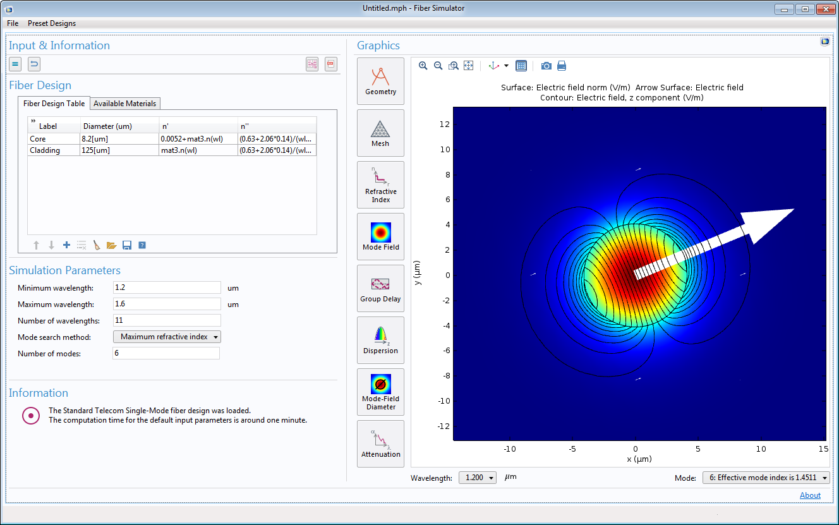Click the About link
Screen dimensions: 839x525
tap(810, 495)
